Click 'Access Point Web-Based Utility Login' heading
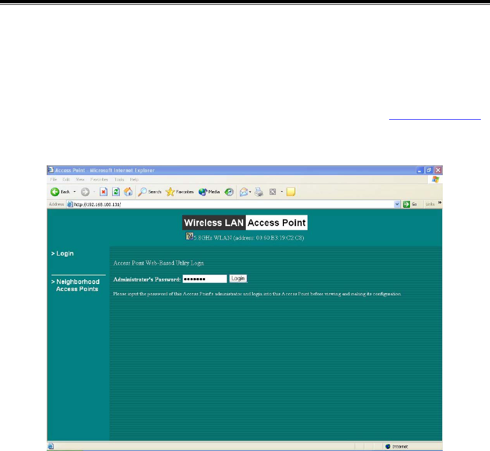This screenshot has height=451, width=490. pos(158,263)
